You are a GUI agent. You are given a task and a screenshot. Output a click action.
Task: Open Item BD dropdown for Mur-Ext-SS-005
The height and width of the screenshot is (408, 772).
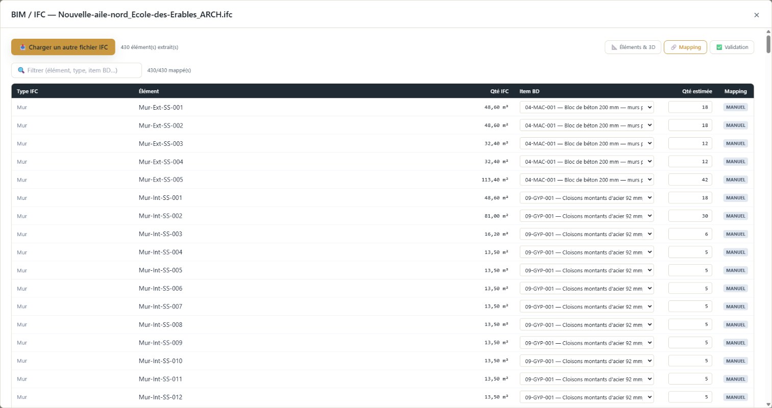coord(587,180)
